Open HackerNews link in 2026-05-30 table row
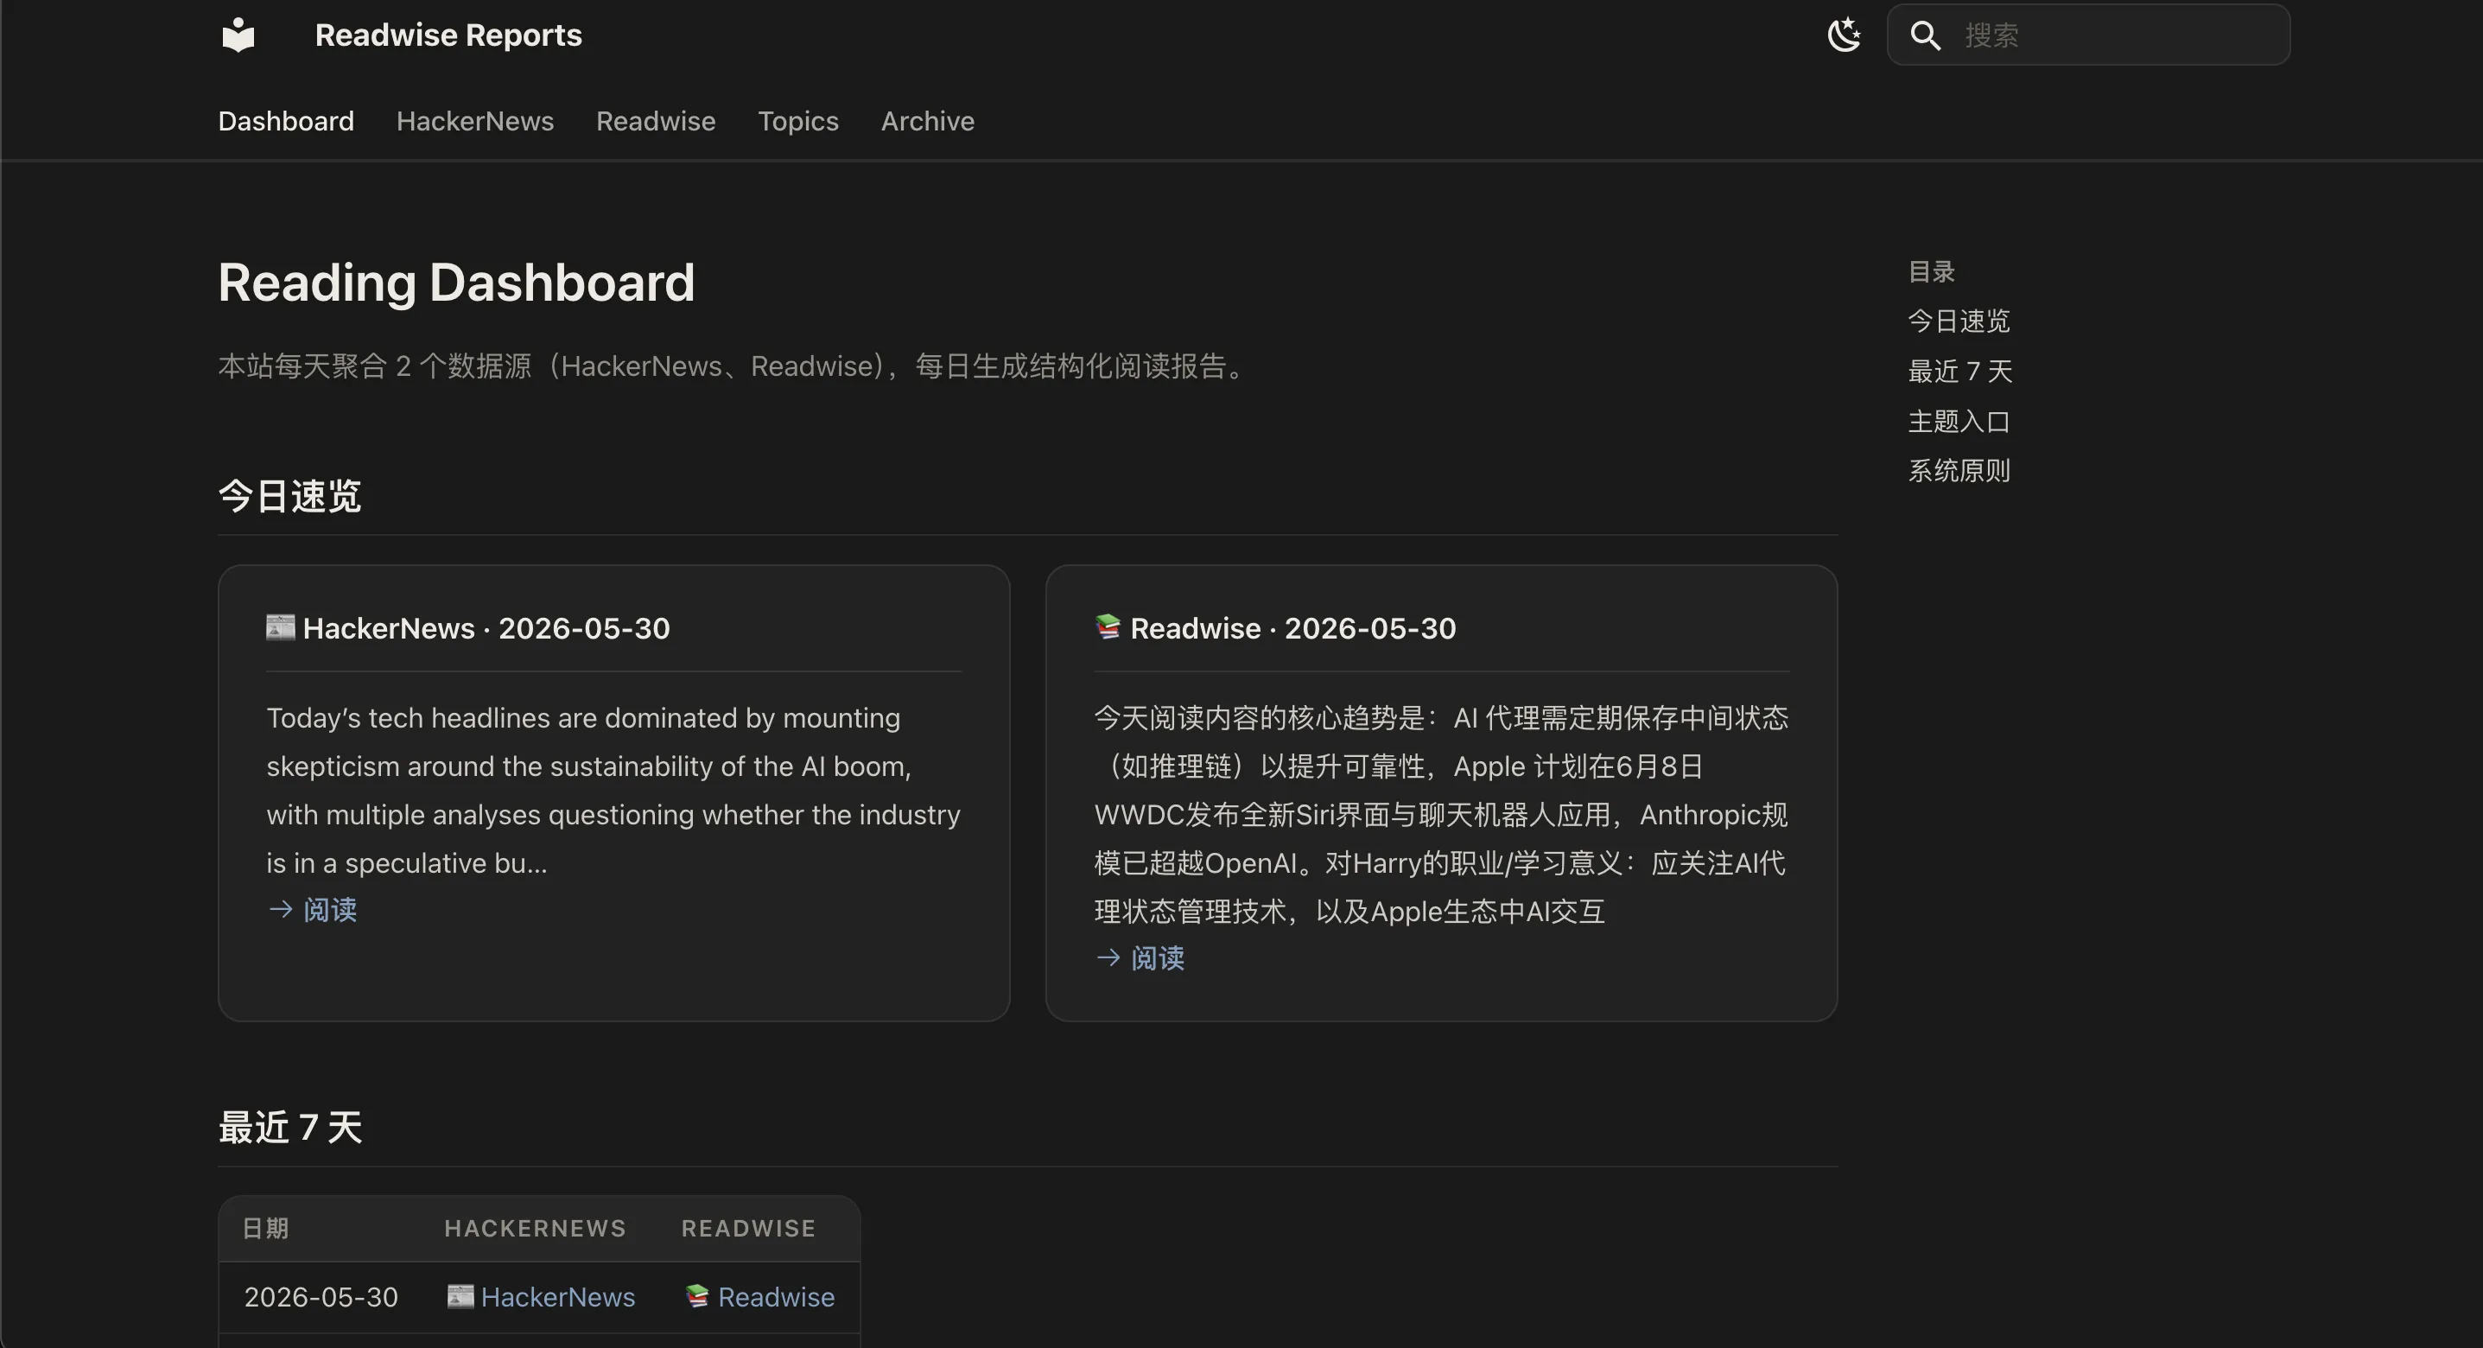Image resolution: width=2483 pixels, height=1348 pixels. pyautogui.click(x=558, y=1297)
